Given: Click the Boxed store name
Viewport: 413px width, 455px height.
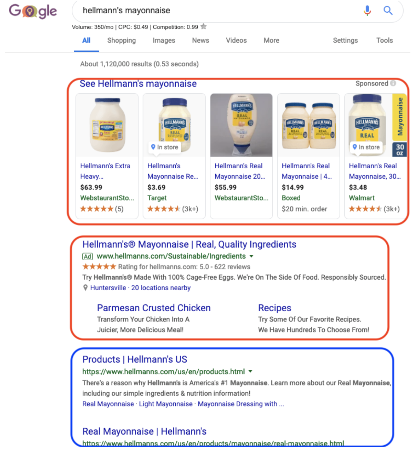Looking at the screenshot, I should click(x=291, y=198).
